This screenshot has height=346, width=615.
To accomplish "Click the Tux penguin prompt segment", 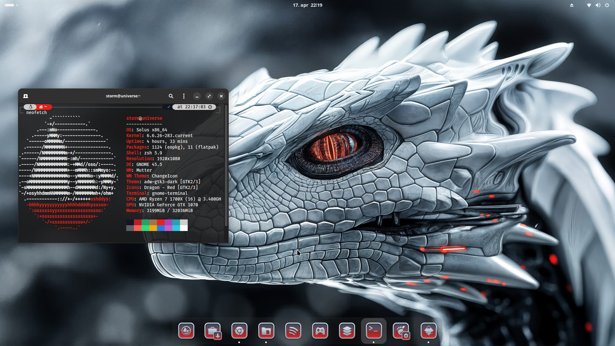I will [x=31, y=107].
